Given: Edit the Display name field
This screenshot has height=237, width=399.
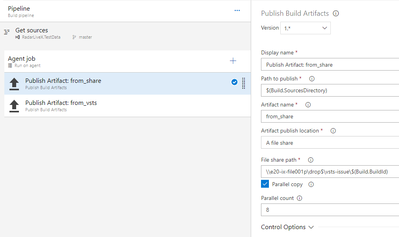Looking at the screenshot, I should (x=330, y=64).
